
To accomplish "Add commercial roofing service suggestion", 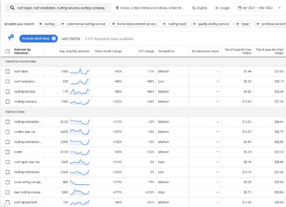I will (x=84, y=24).
